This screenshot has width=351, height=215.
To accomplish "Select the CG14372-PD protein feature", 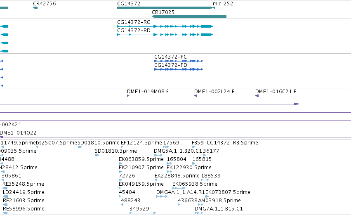I will click(179, 69).
